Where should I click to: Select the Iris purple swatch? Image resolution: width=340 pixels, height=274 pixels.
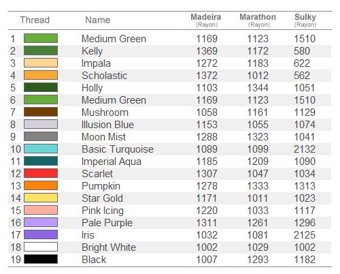(41, 234)
